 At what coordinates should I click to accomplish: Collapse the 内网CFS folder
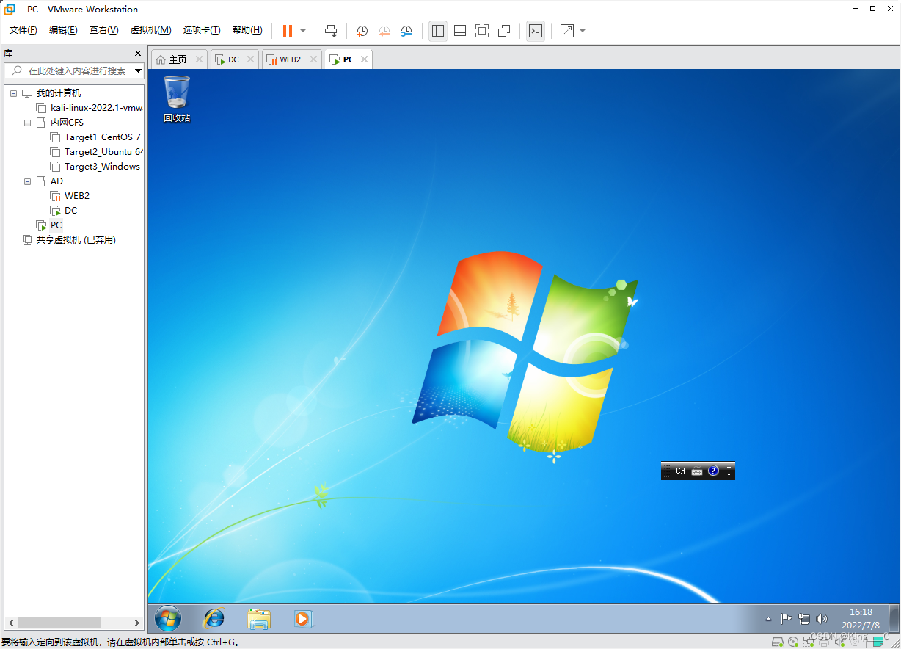click(x=28, y=123)
